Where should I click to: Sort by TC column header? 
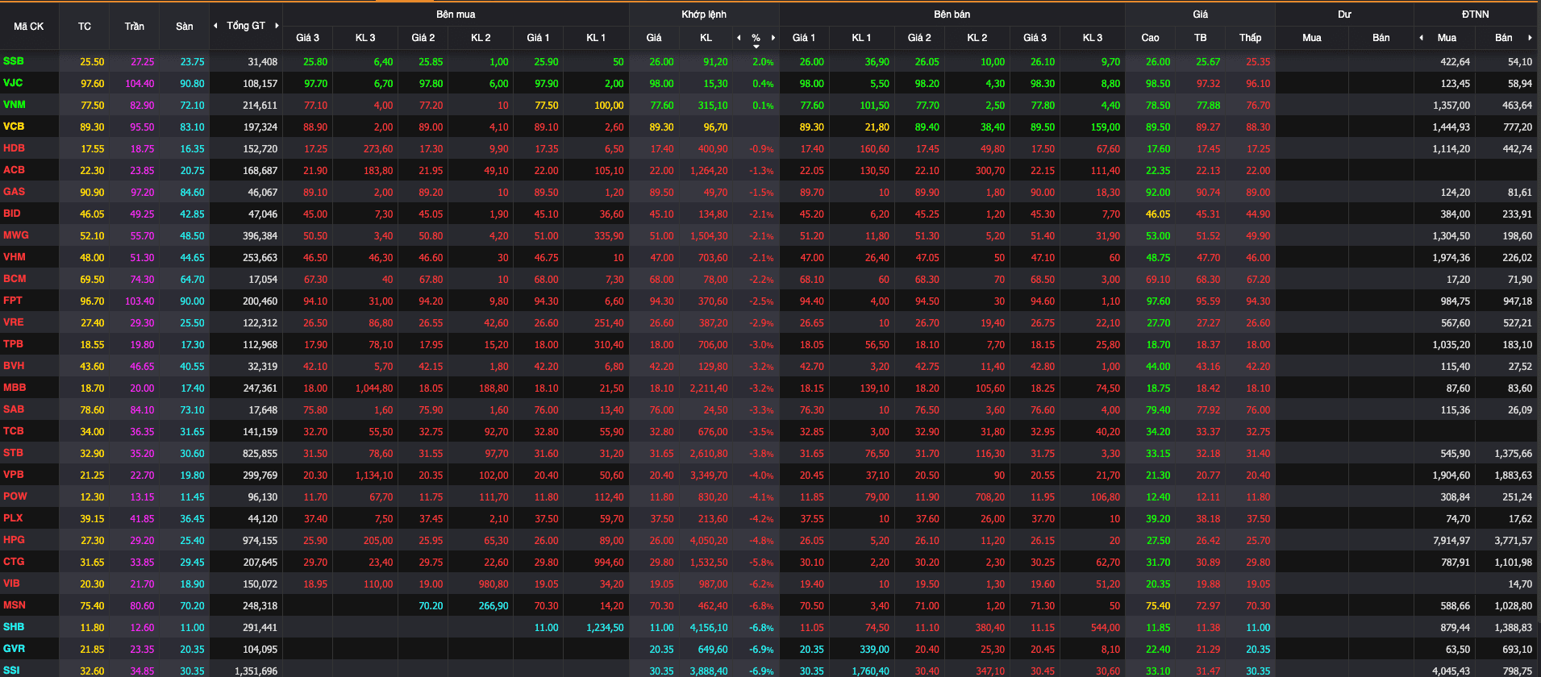tap(85, 27)
